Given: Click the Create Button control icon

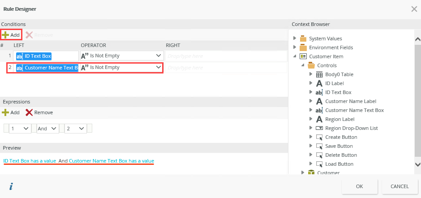Looking at the screenshot, I should pos(319,137).
